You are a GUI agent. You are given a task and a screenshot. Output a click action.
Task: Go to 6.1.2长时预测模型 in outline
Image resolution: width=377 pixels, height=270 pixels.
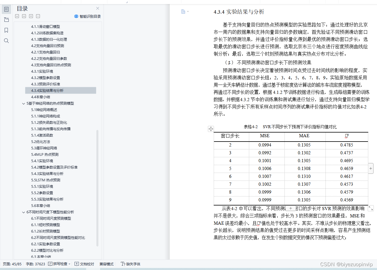45,231
